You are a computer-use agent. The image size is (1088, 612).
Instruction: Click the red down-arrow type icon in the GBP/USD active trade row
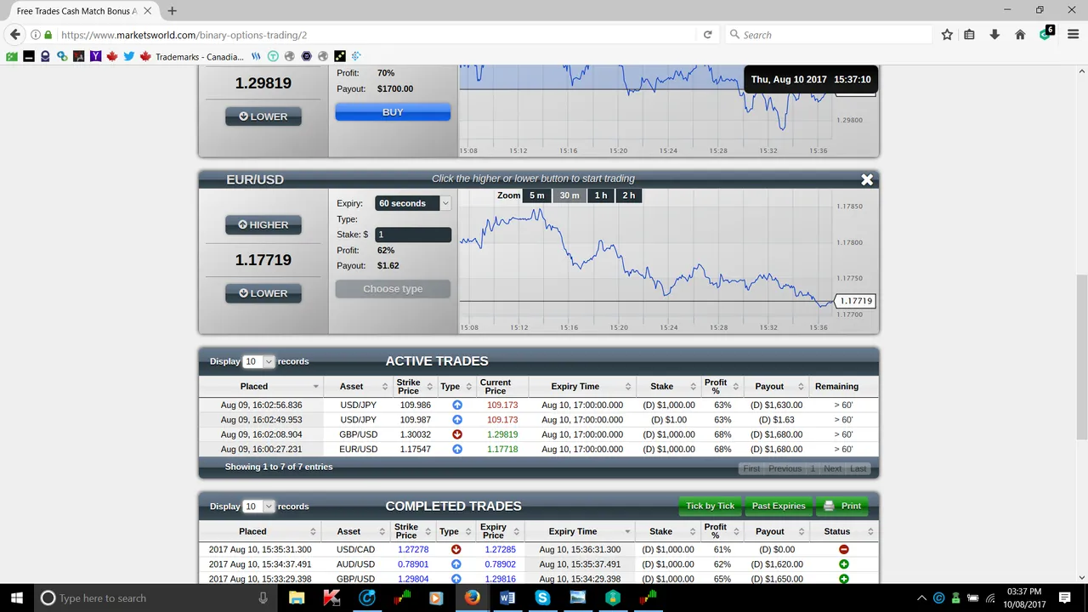tap(457, 434)
